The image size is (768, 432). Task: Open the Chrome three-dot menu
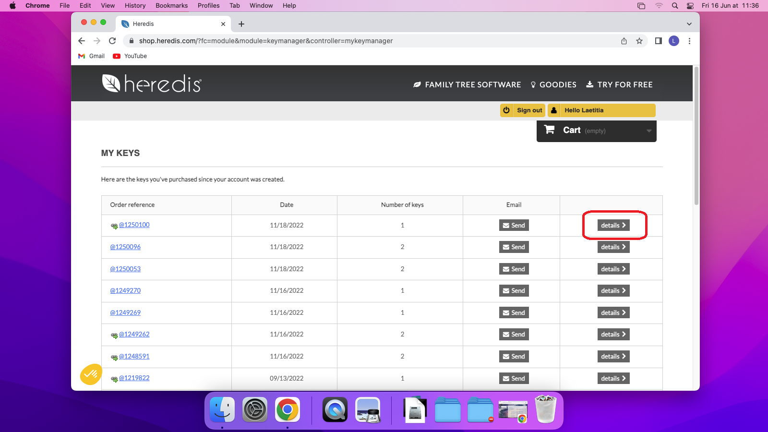[x=689, y=41]
